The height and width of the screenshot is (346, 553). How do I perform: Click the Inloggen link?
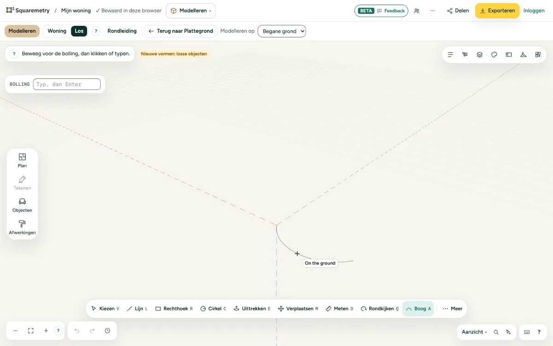(x=534, y=11)
